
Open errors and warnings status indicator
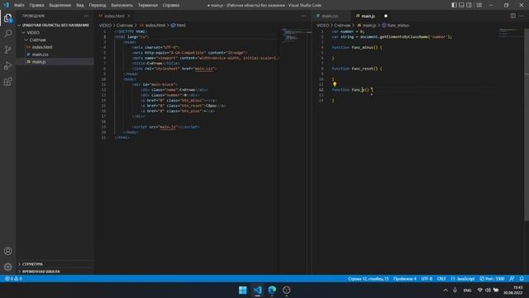(x=13, y=279)
